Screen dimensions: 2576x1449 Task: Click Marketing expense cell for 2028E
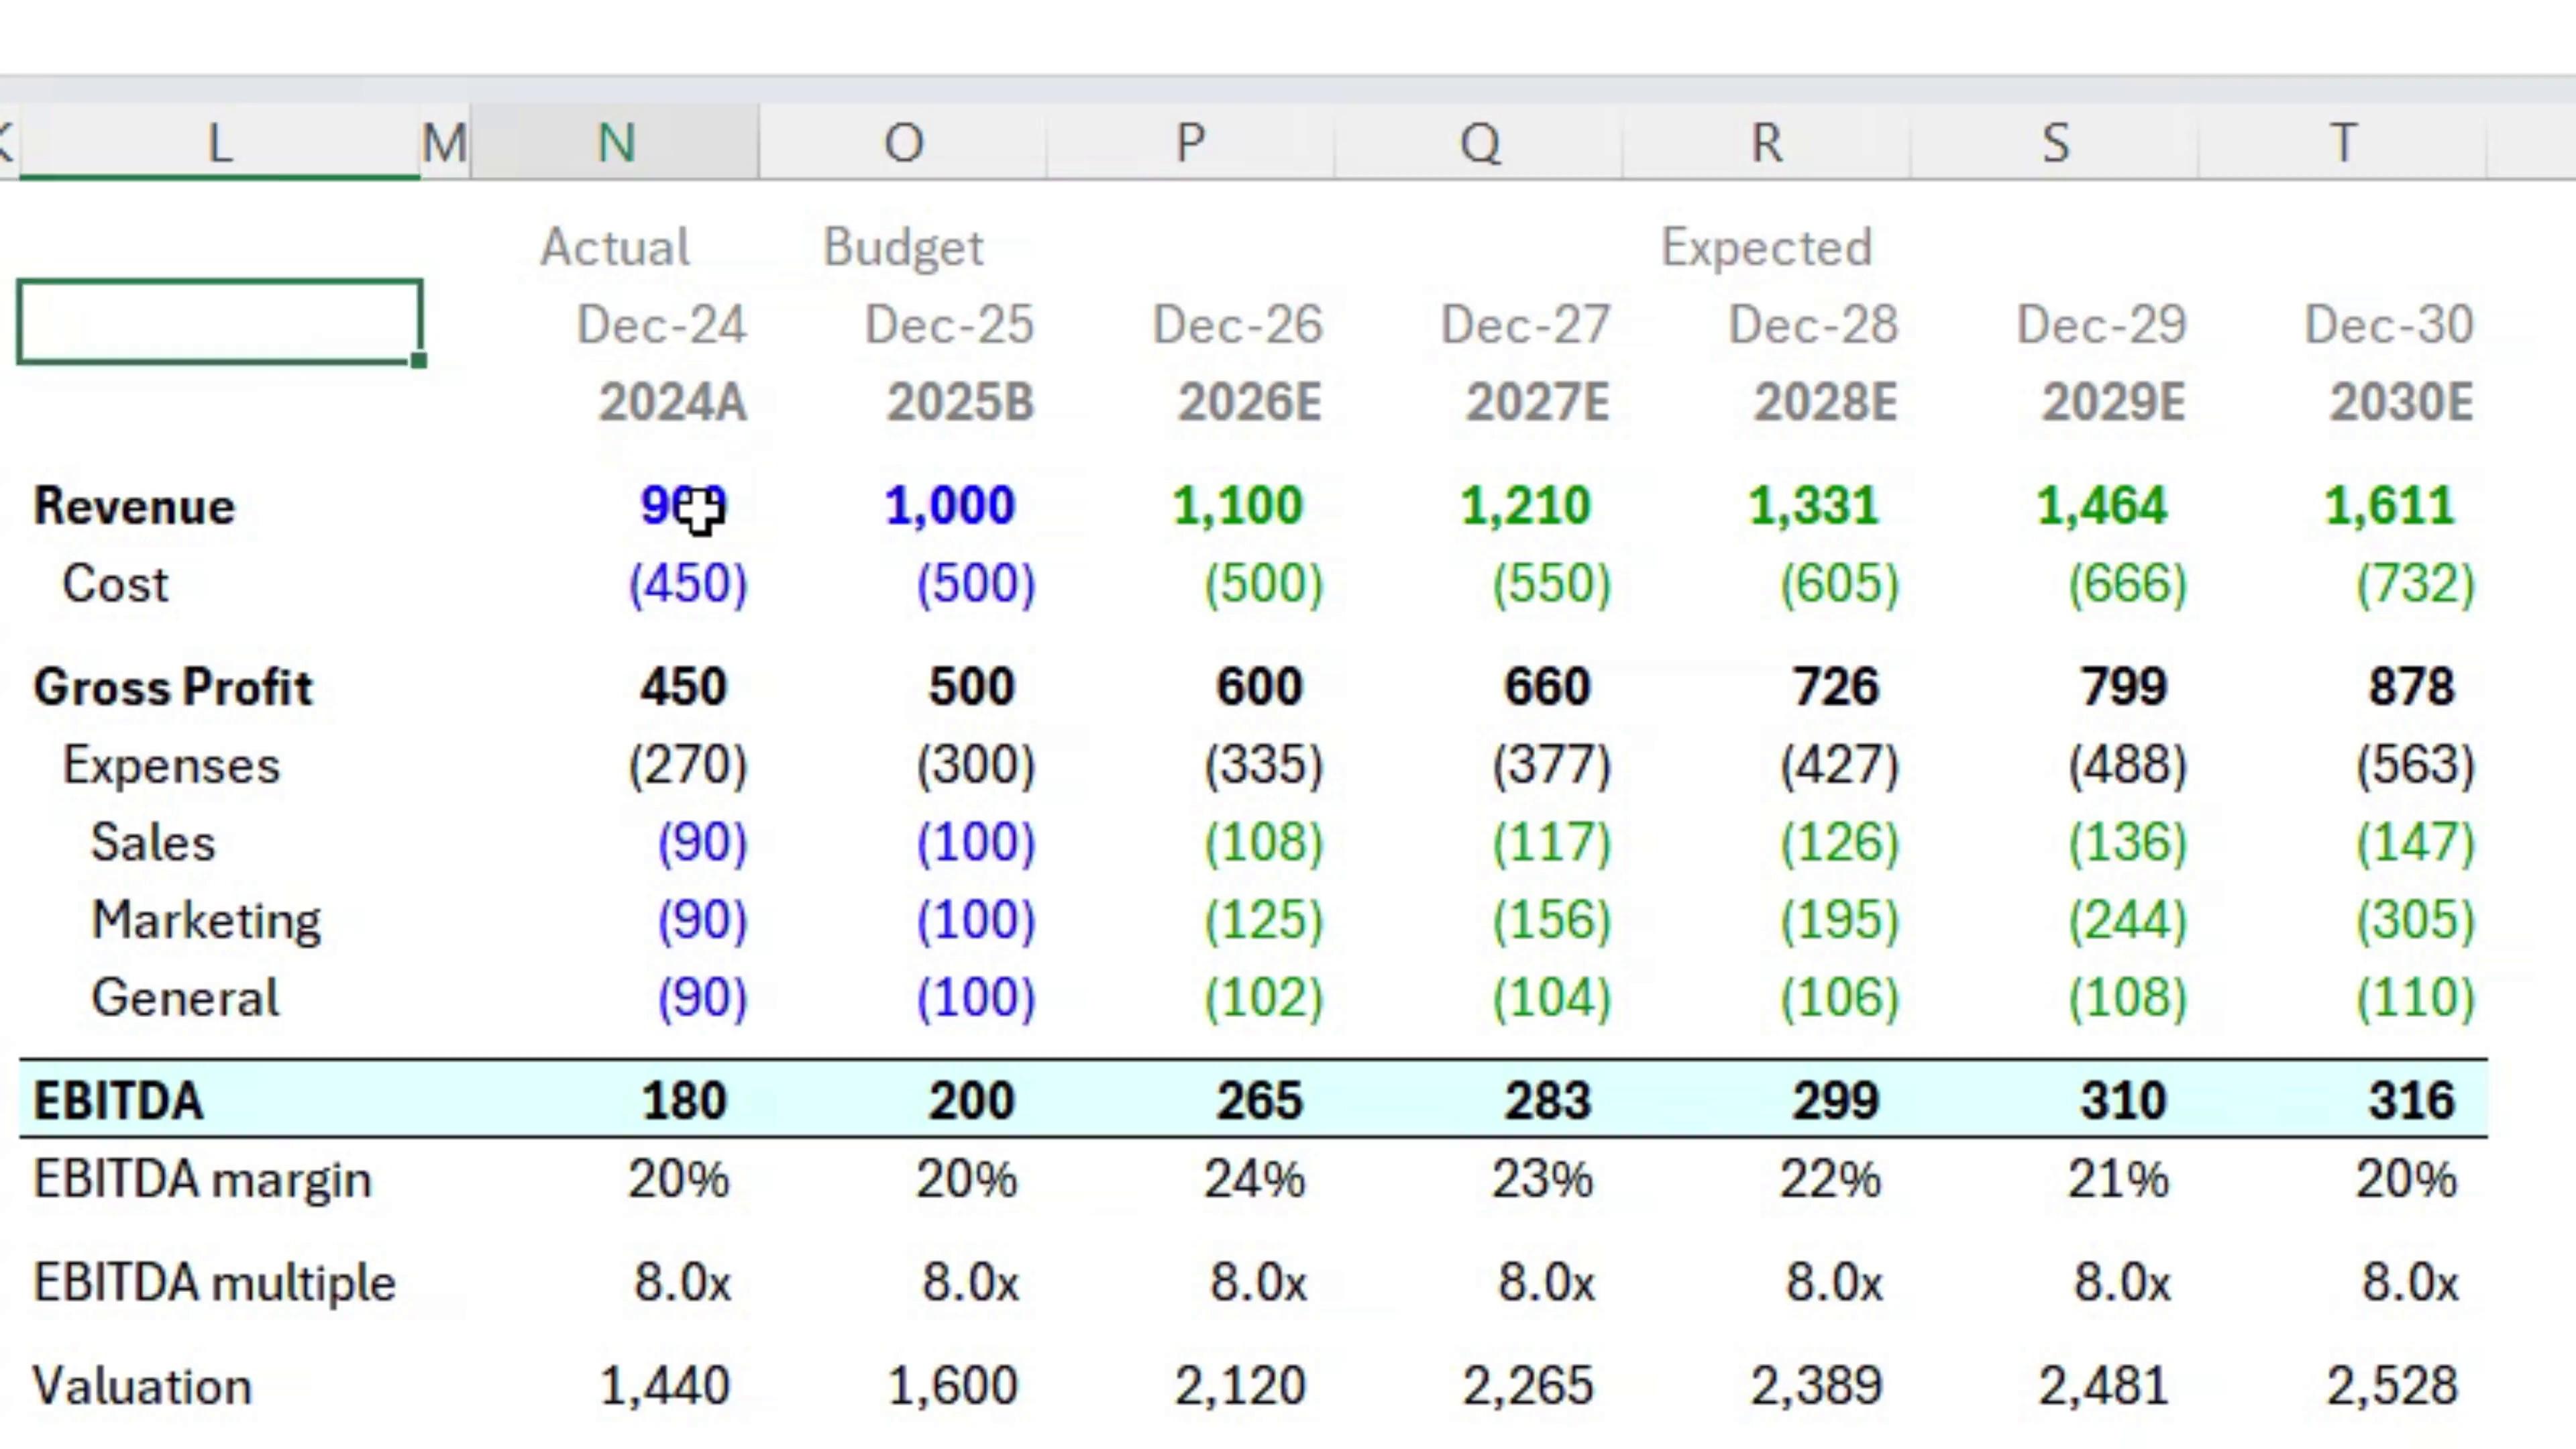[x=1838, y=920]
